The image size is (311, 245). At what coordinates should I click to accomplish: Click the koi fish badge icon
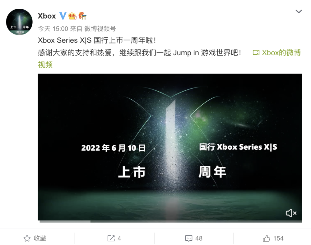pos(82,16)
